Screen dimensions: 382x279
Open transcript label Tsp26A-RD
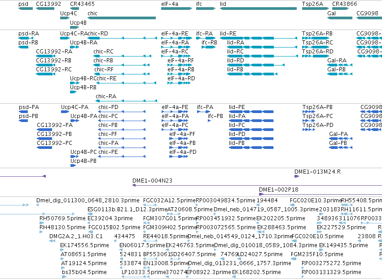(318, 52)
